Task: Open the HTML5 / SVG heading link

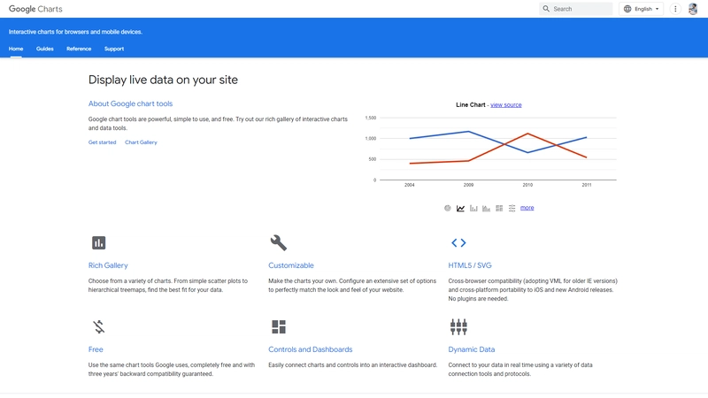Action: pyautogui.click(x=470, y=265)
